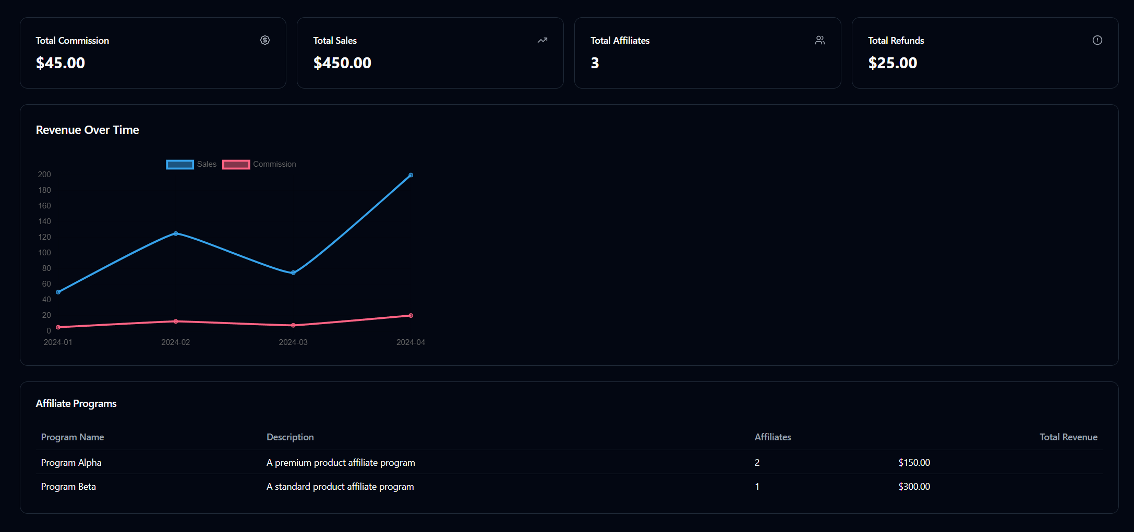Sort the table by Affiliates column header

[773, 437]
